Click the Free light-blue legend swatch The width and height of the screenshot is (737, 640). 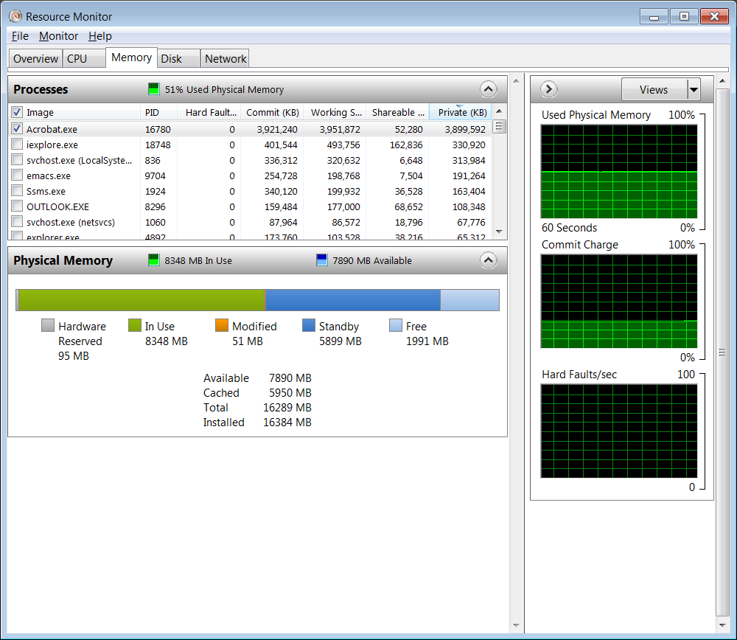[x=396, y=325]
